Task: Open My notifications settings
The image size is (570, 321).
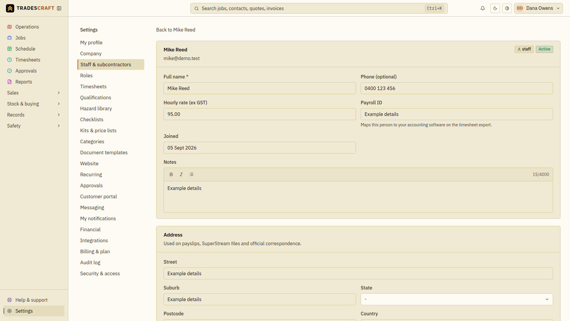Action: [x=111, y=218]
